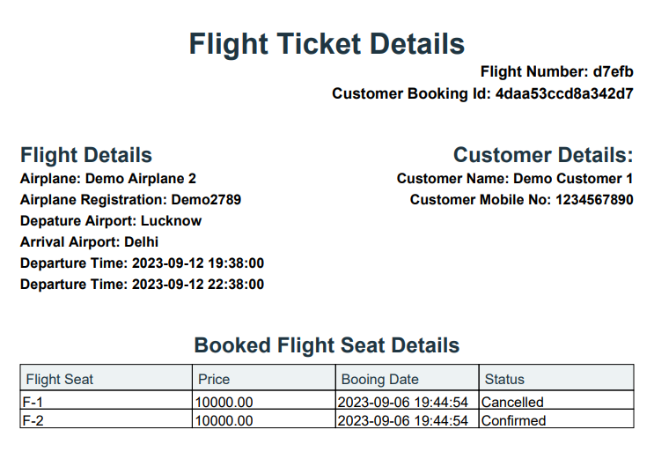Select the departure time 19:38:00 line
654x459 pixels.
[143, 263]
